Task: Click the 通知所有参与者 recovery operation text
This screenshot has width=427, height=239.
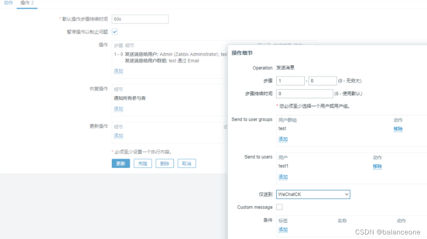Action: 129,98
